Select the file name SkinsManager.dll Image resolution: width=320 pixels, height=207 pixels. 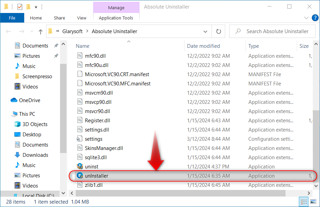[x=104, y=148]
